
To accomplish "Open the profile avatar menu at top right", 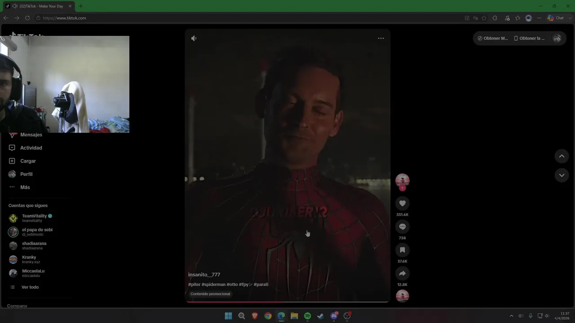I will (557, 38).
